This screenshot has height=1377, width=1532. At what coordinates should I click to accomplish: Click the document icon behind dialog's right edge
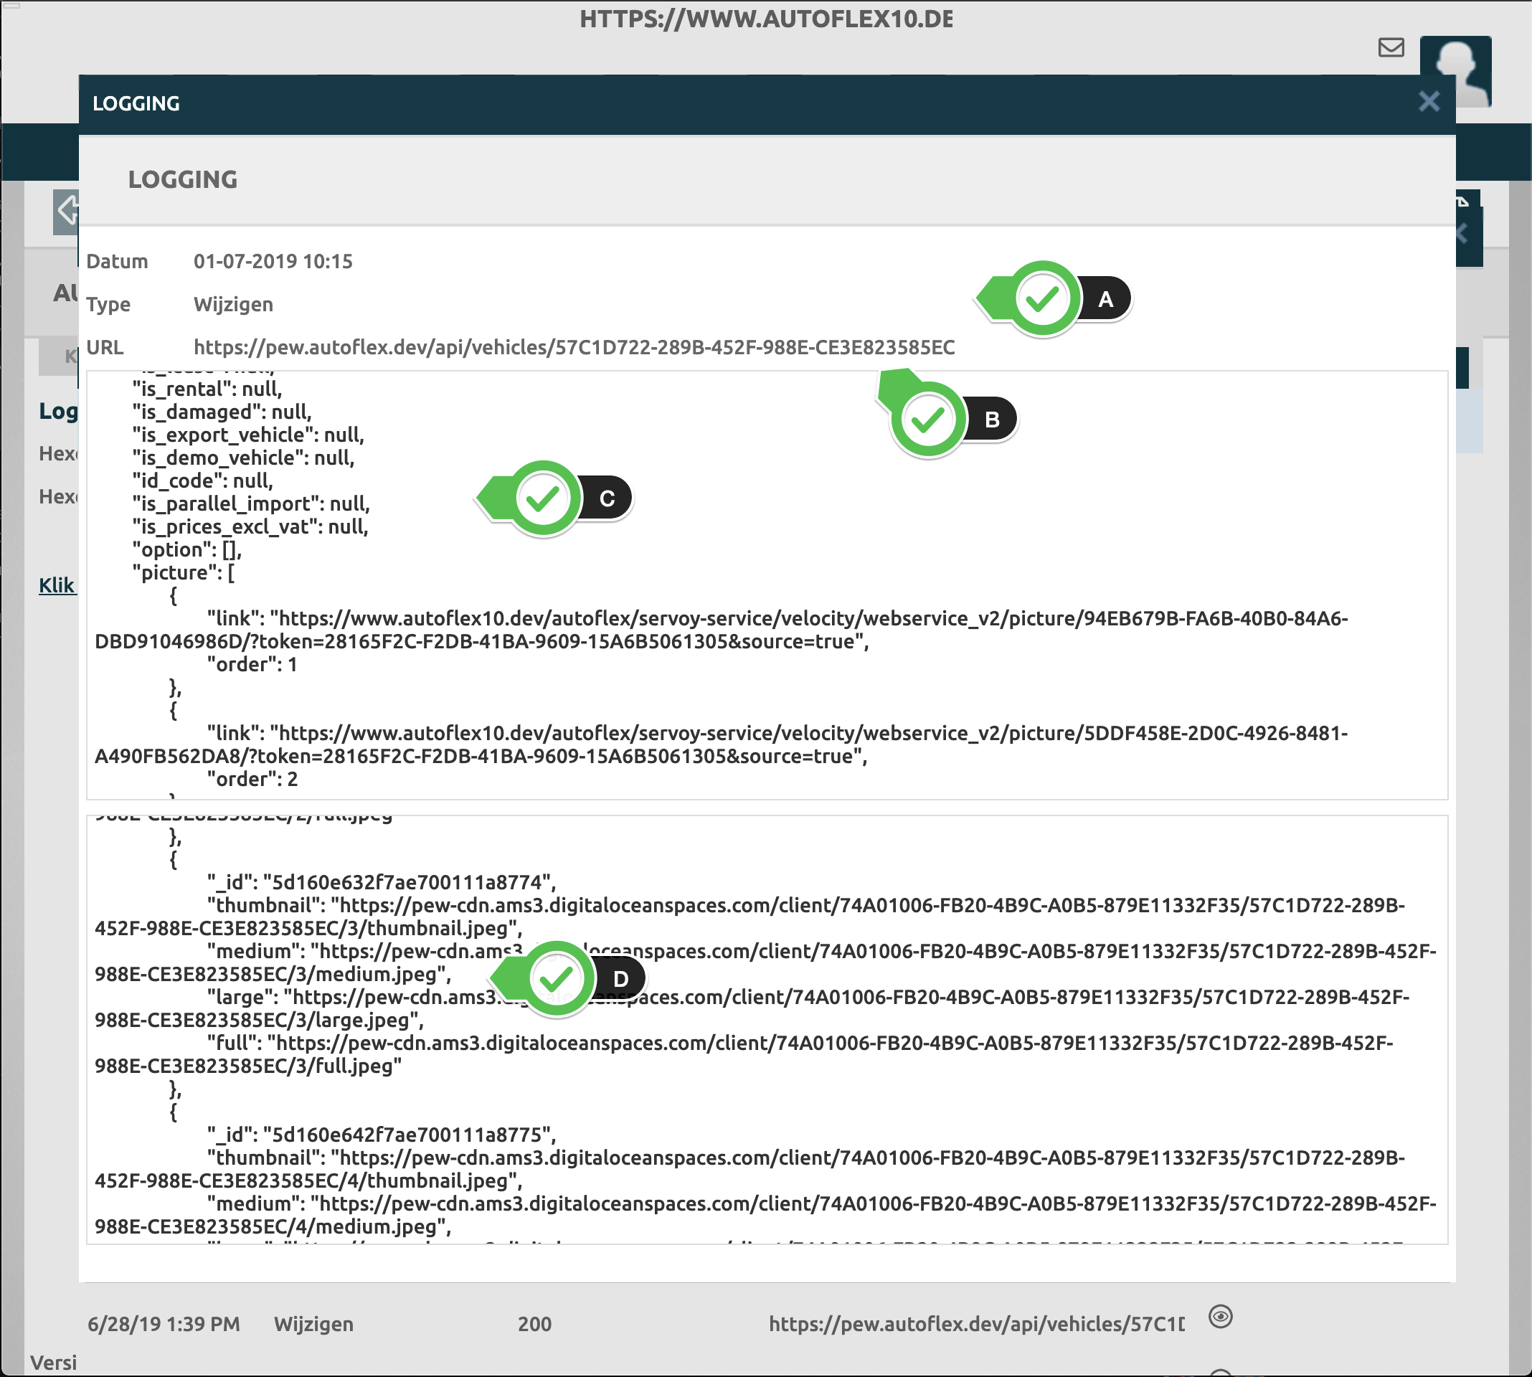[x=1464, y=201]
